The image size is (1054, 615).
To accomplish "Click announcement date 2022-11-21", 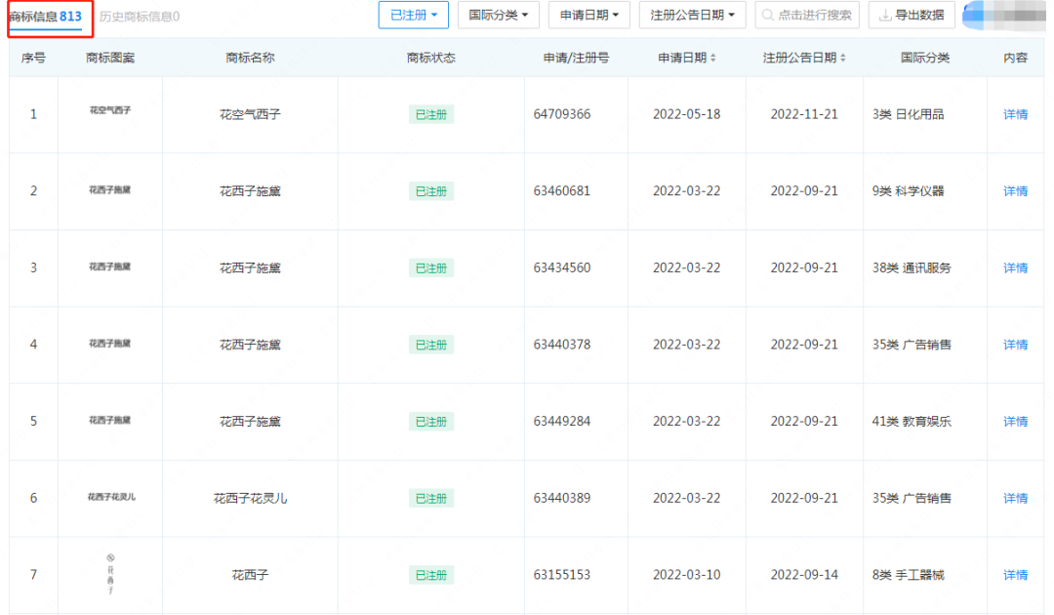I will click(804, 114).
